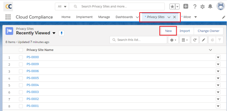The image size is (227, 111).
Task: Open row actions dropdown for PS-0000
Action: (x=218, y=57)
